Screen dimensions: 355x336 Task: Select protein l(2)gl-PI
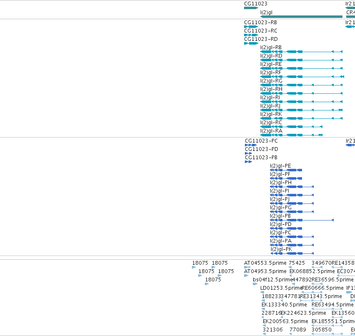click(x=292, y=195)
